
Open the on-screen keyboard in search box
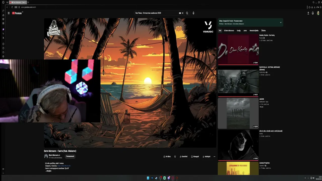click(x=180, y=13)
